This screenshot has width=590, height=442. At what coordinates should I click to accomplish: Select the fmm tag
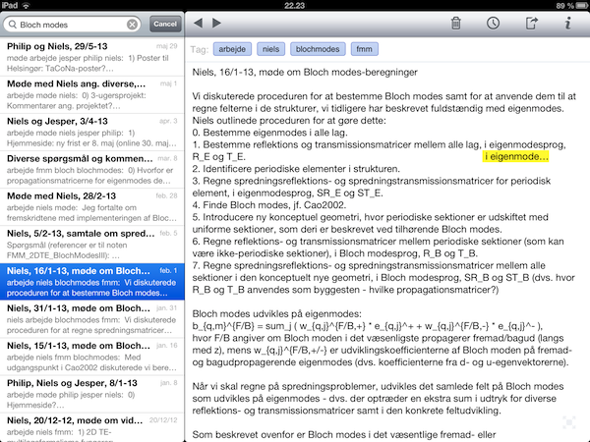click(x=364, y=49)
